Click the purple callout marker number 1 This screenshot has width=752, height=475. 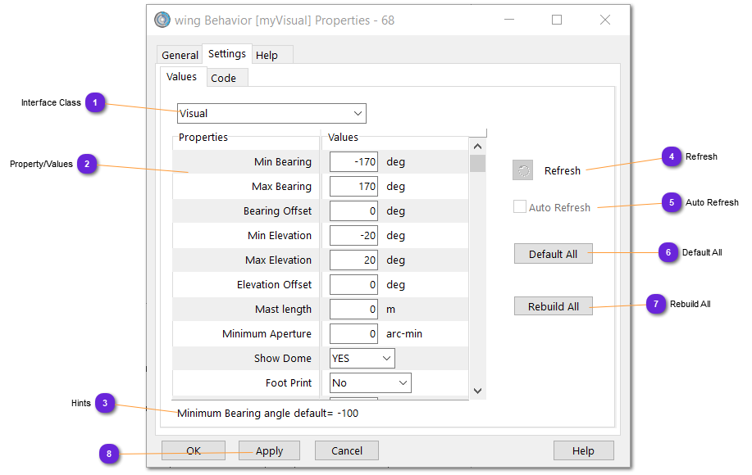[x=96, y=103]
